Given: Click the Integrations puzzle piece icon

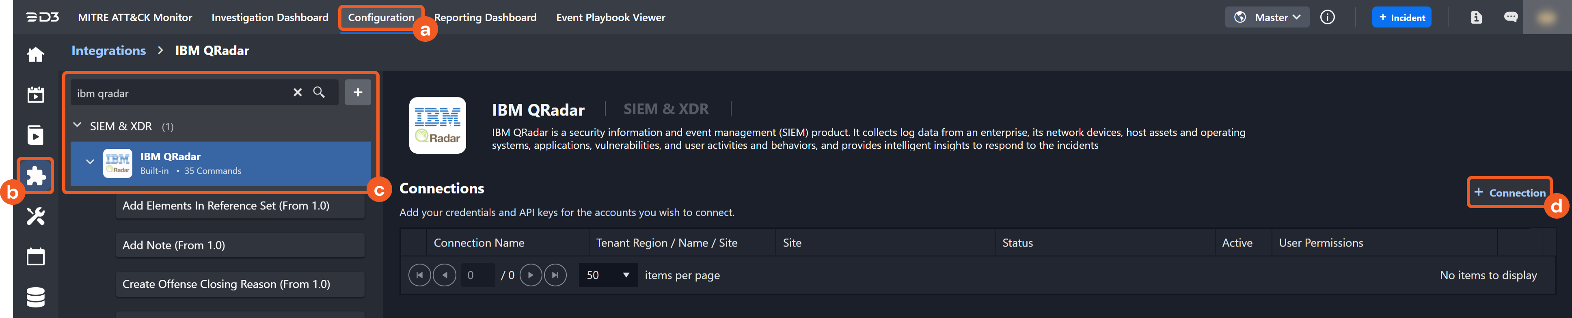Looking at the screenshot, I should point(35,176).
